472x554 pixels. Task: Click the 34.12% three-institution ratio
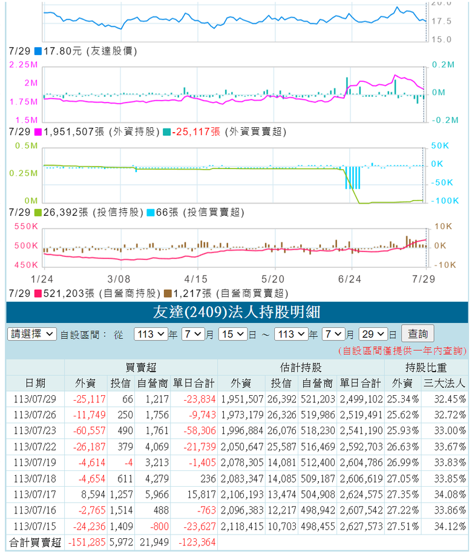coord(450,527)
